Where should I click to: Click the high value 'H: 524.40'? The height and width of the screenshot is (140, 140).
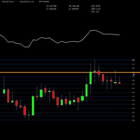pos(74,6)
